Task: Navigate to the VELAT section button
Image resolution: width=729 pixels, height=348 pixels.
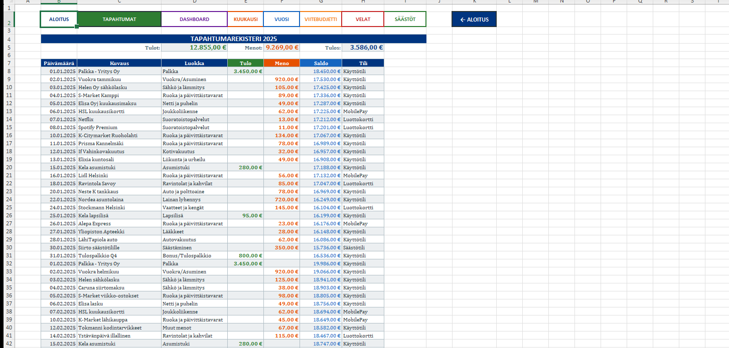Action: pos(363,19)
